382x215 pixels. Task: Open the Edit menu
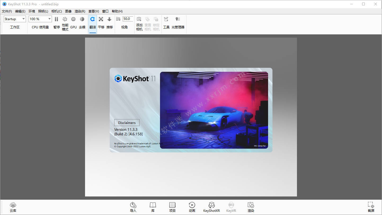point(20,11)
